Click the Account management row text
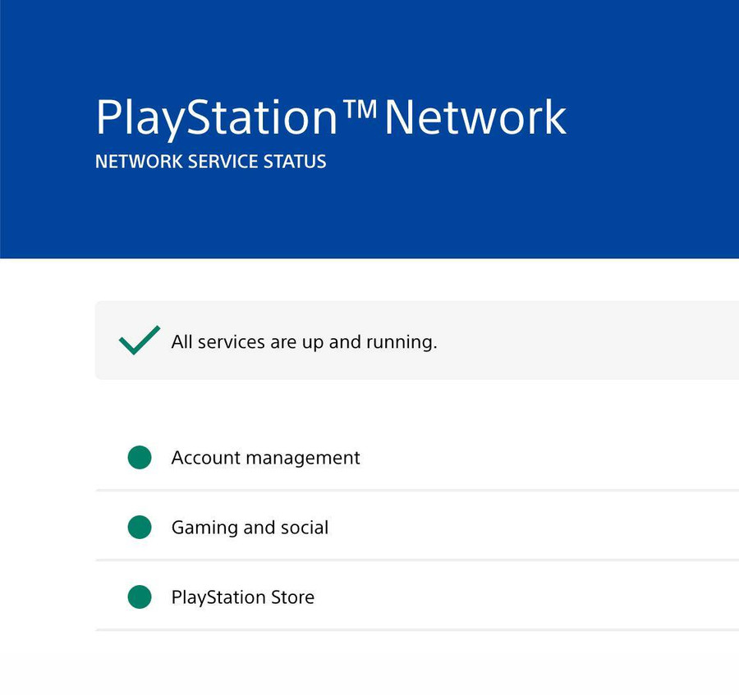Screen dimensions: 739x695 [264, 457]
